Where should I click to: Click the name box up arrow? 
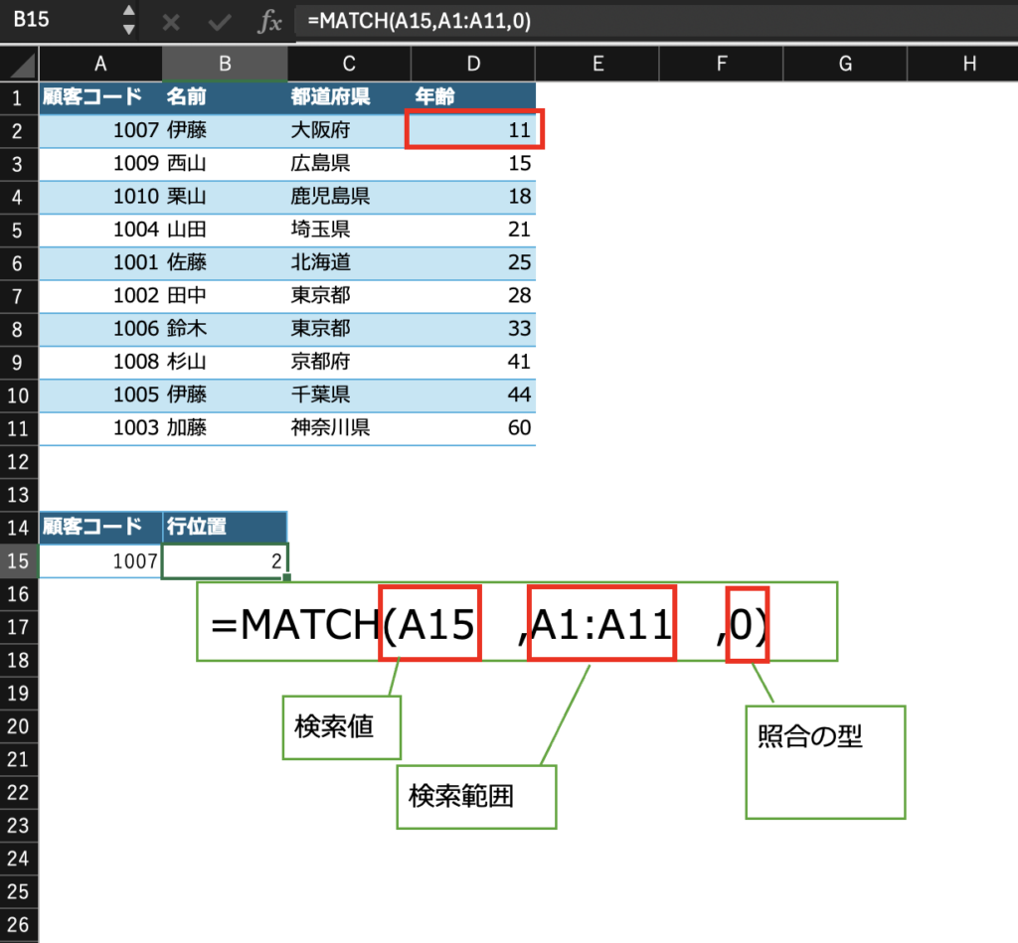tap(128, 12)
